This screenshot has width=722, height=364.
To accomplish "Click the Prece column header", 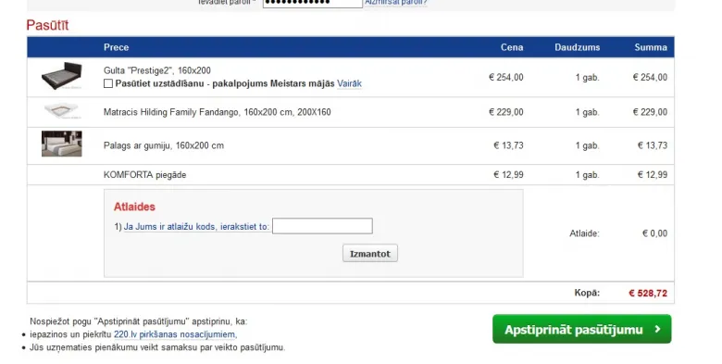I will 116,47.
